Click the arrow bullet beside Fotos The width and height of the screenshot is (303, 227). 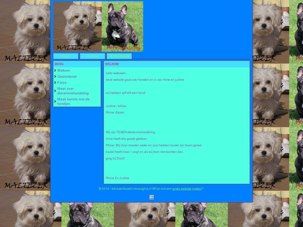pyautogui.click(x=55, y=82)
